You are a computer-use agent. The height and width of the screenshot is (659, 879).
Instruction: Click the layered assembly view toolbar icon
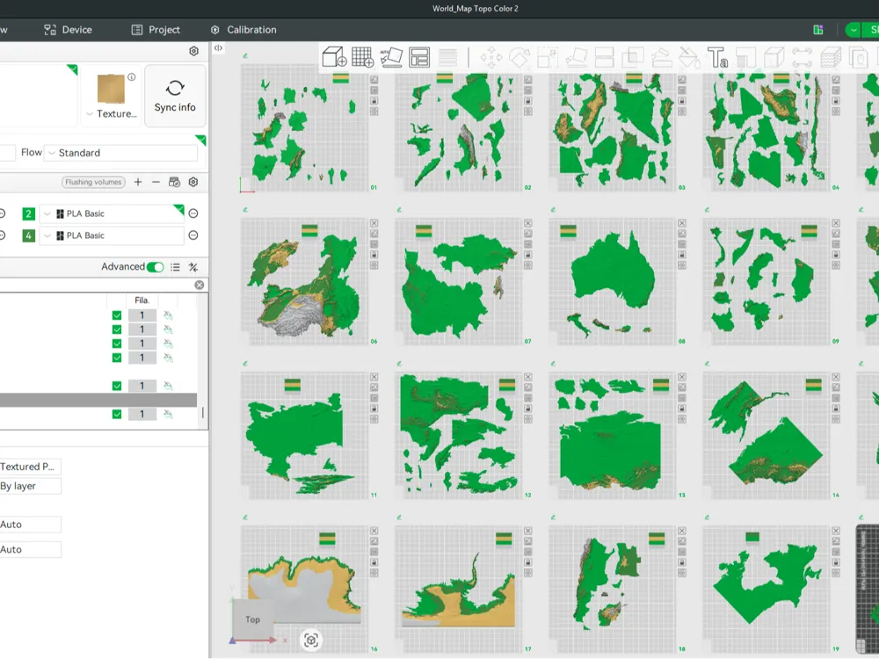coord(831,58)
